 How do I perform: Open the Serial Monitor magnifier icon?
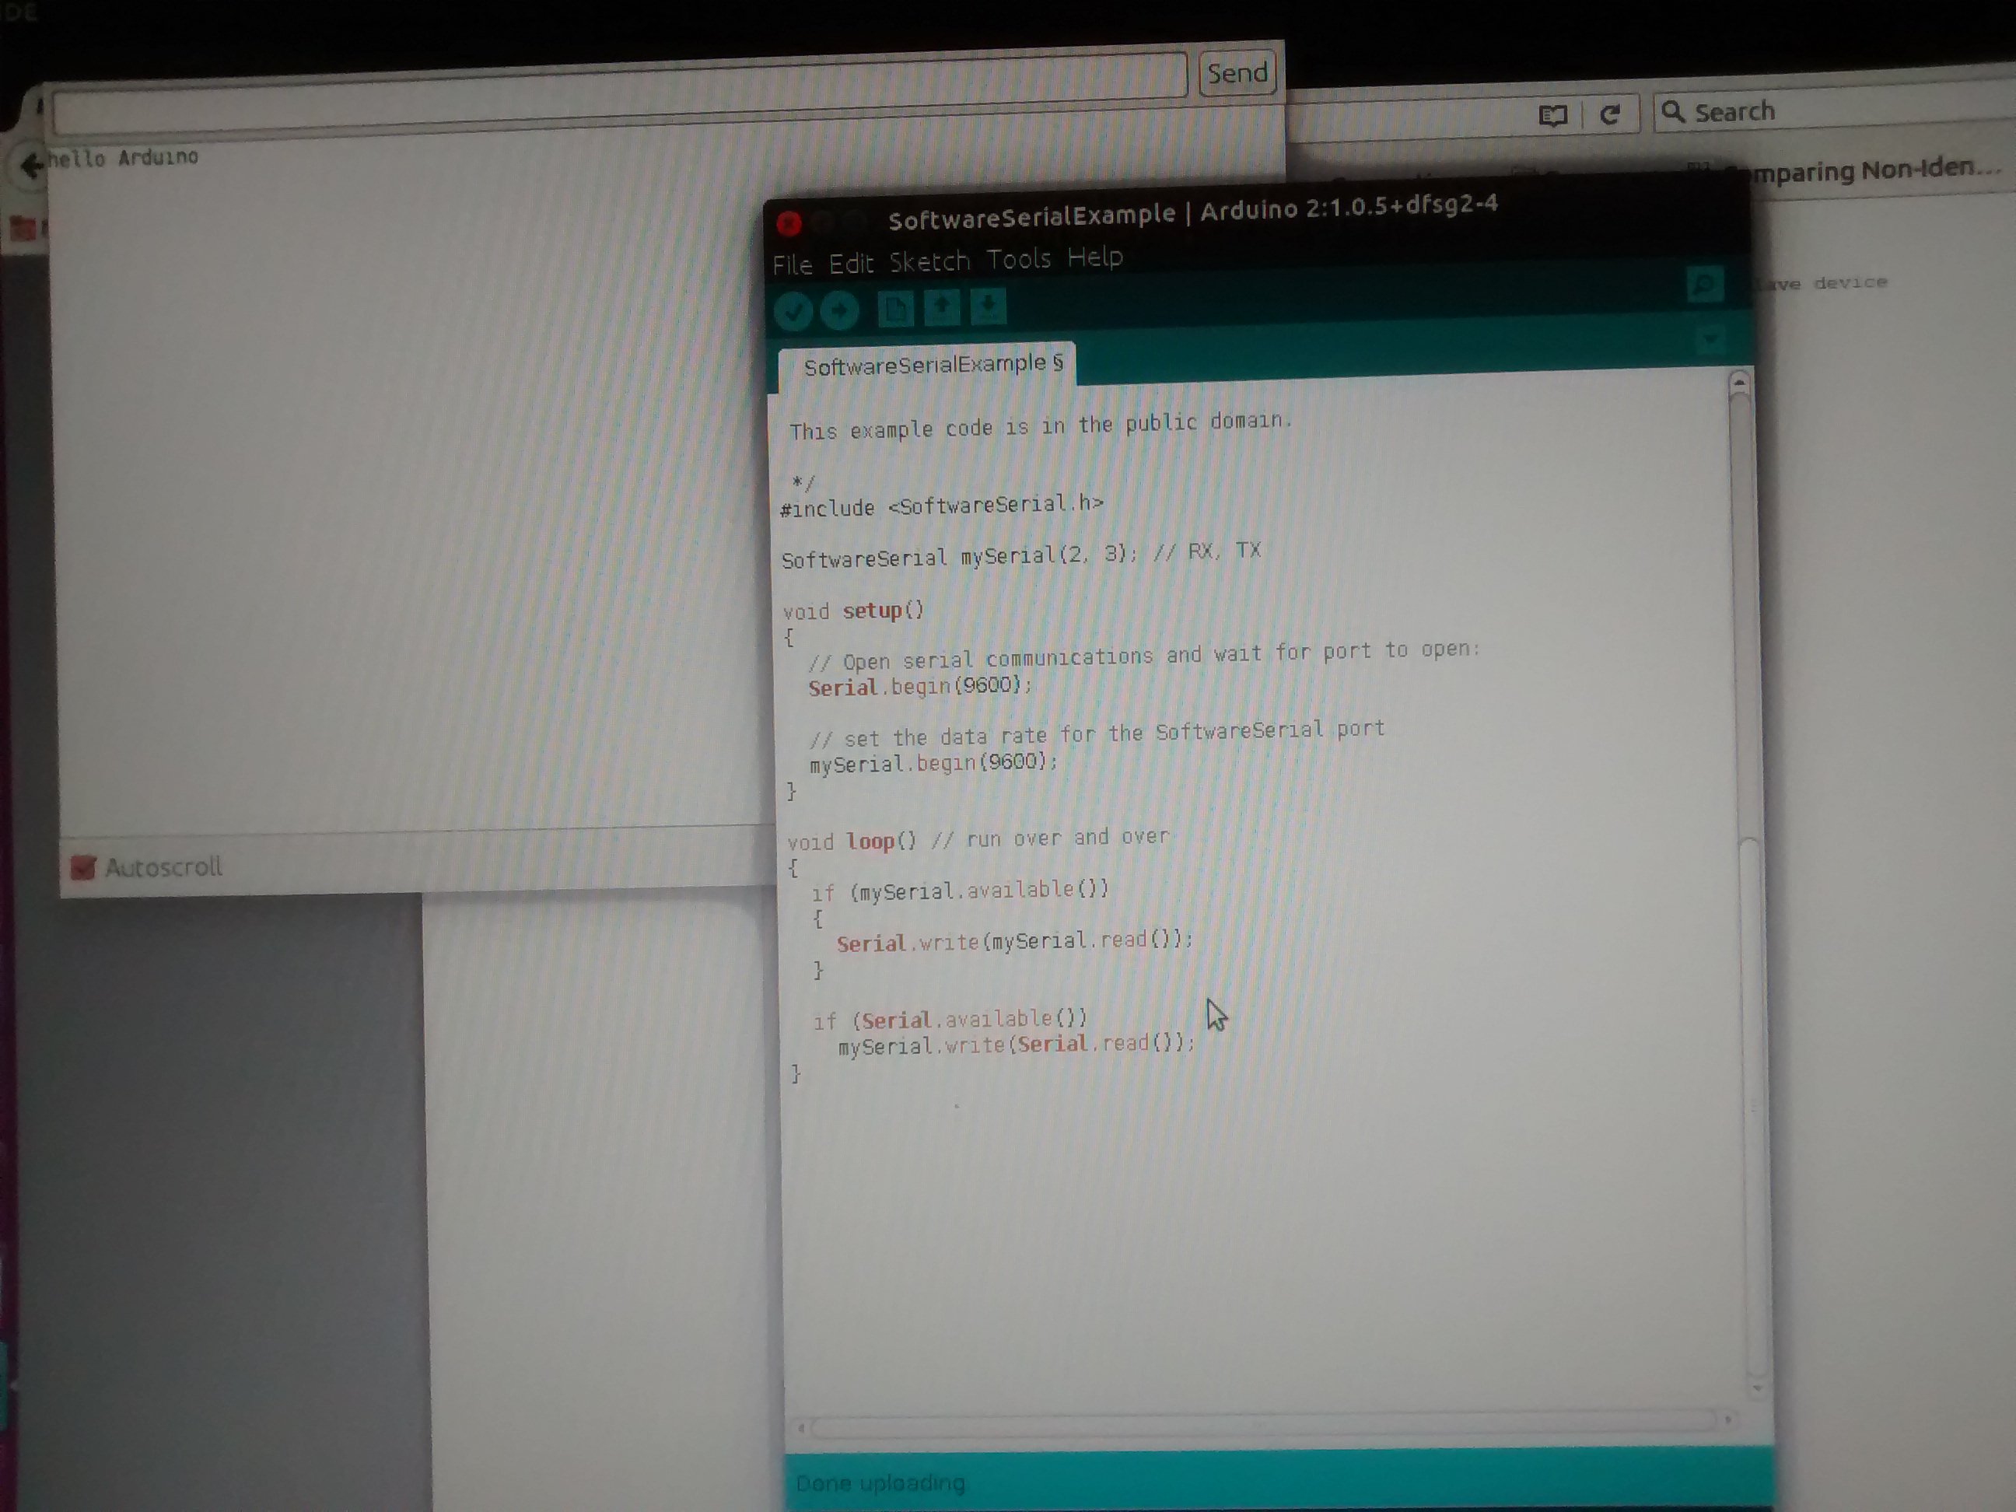1704,285
